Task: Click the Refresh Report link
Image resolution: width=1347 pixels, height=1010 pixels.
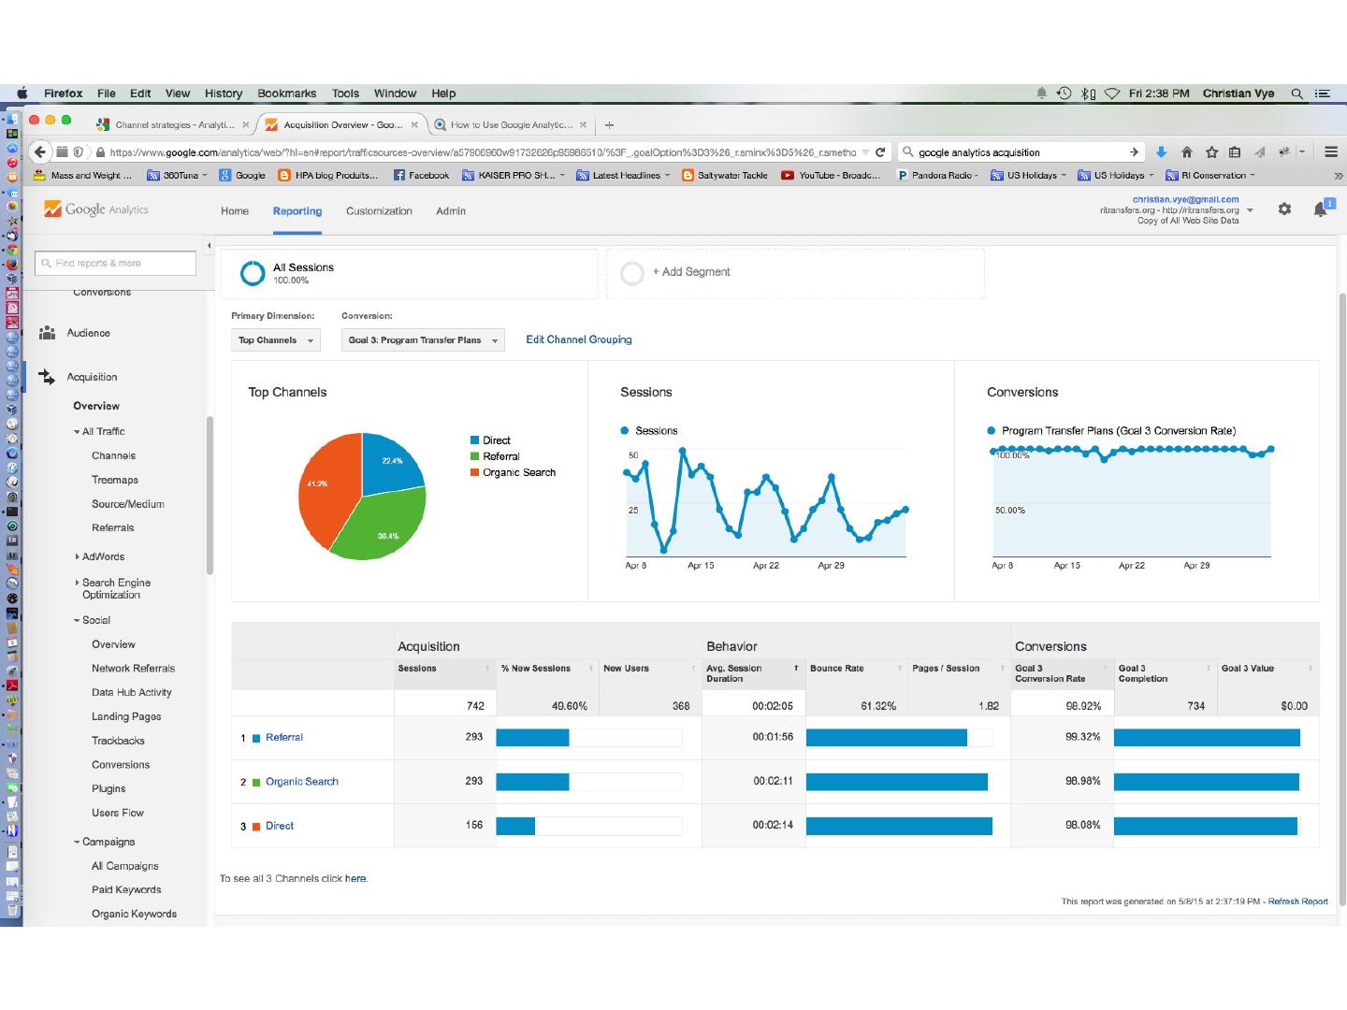Action: (1297, 902)
